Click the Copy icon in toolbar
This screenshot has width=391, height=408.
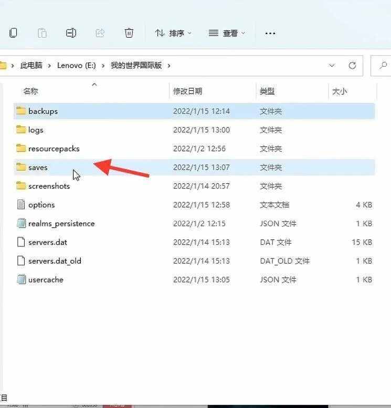click(13, 33)
